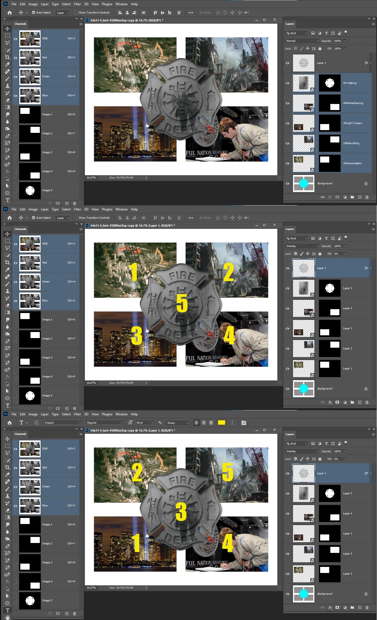The height and width of the screenshot is (620, 377).
Task: Click new adjustment layer icon, top Layers panel
Action: pyautogui.click(x=345, y=197)
